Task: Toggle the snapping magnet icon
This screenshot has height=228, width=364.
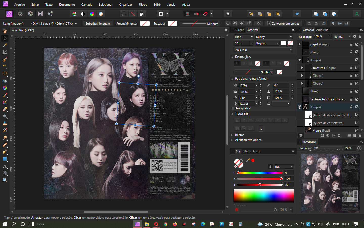Action: (x=205, y=14)
